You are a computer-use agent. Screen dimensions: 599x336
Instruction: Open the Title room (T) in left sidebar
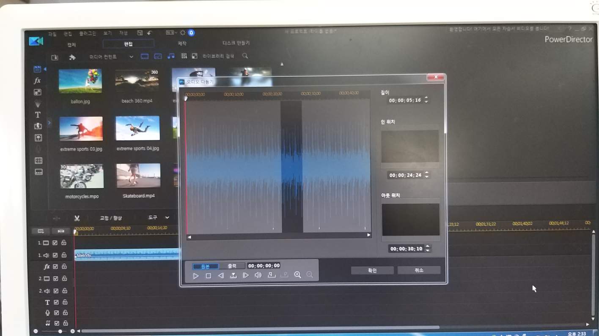[x=38, y=115]
